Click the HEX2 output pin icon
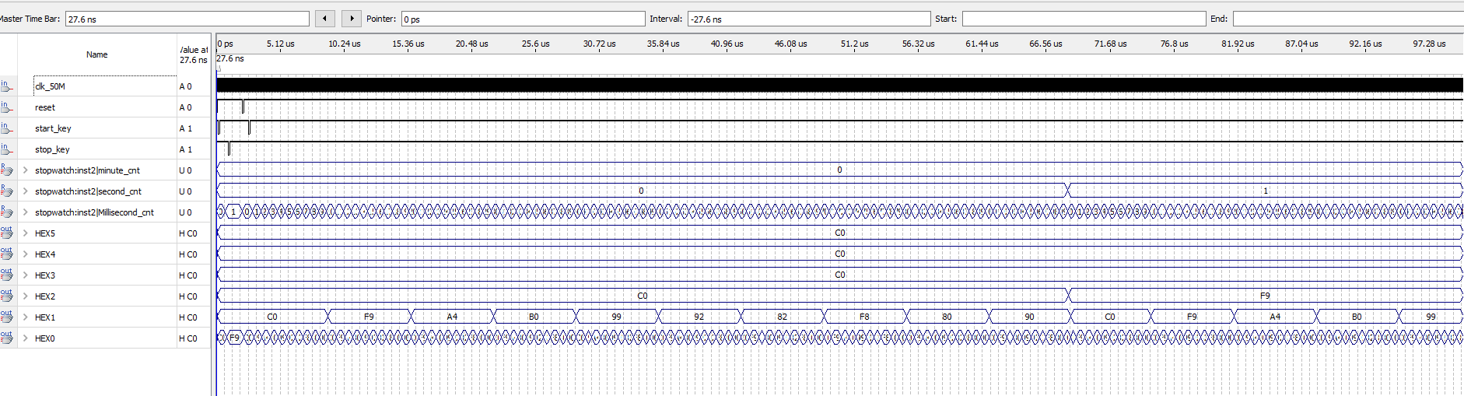 coord(7,296)
